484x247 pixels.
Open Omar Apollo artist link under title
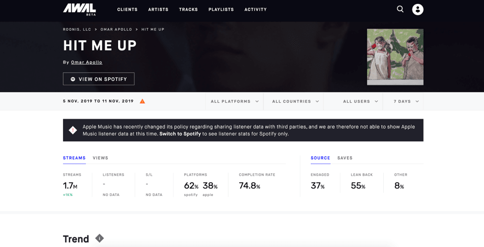[x=86, y=62]
